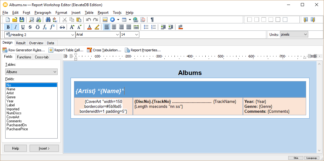Switch to the Cross-tab tab

tap(42, 57)
